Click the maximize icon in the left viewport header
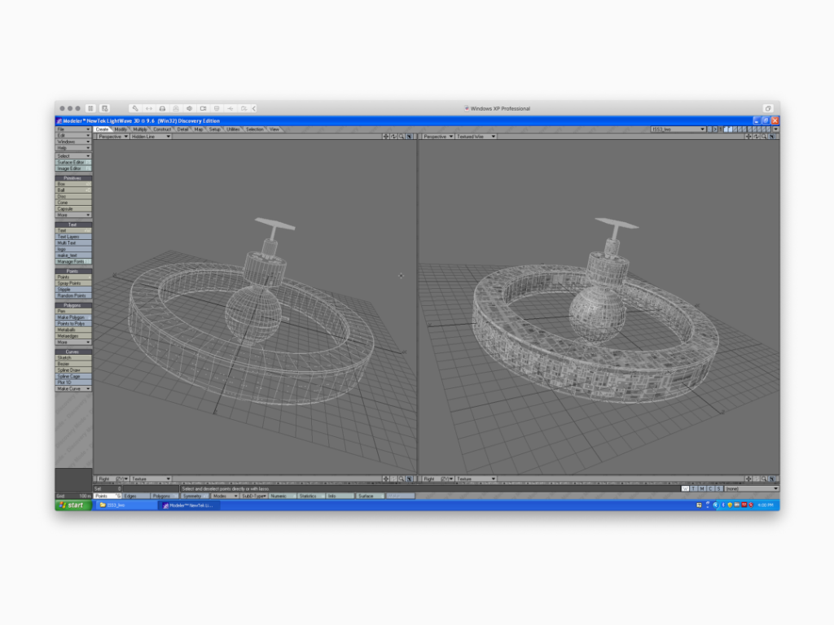 [409, 137]
